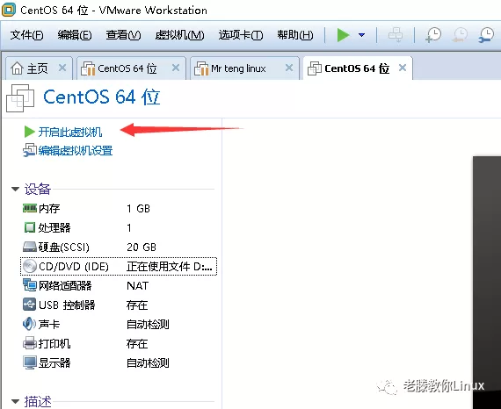Click the CD/DVD (IDE) disc icon

point(30,266)
